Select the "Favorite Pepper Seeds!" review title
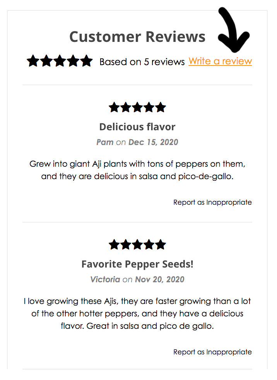Image resolution: width=277 pixels, height=380 pixels. coord(137,264)
